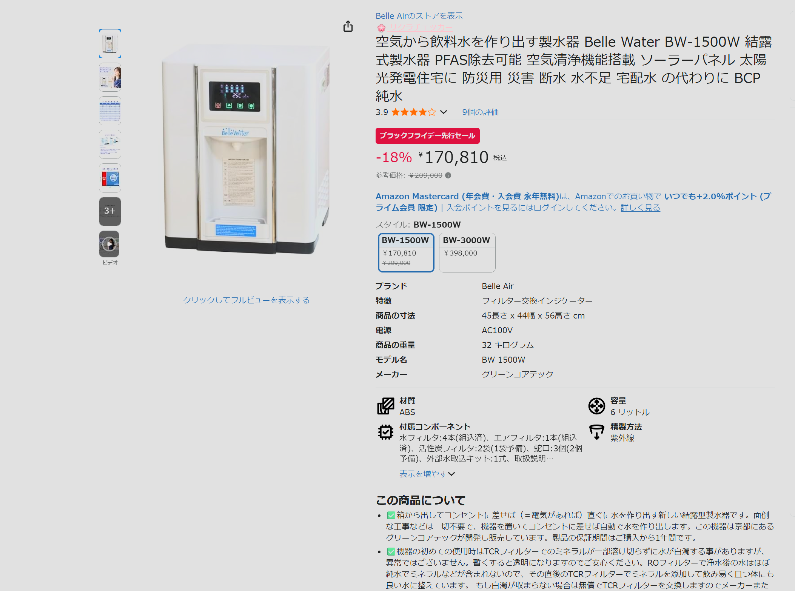Click the included components (付属コンポーネント) icon
Screen dimensions: 795x591
(x=385, y=432)
